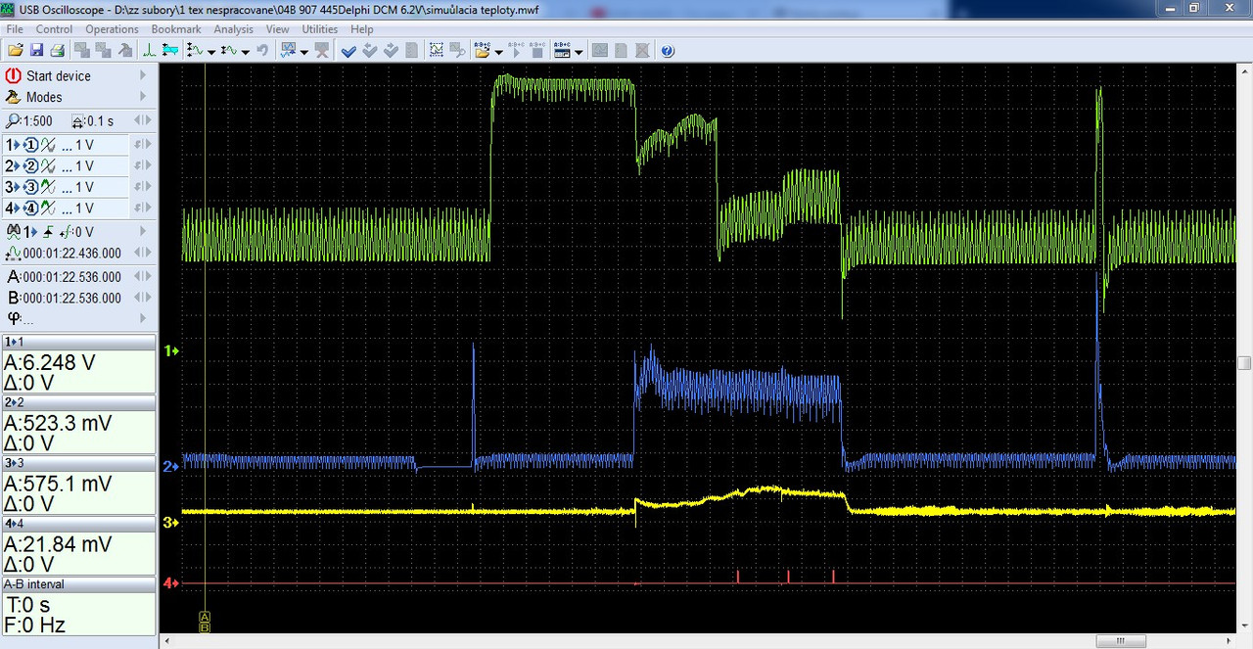Click the Modes icon in the side panel

13,97
